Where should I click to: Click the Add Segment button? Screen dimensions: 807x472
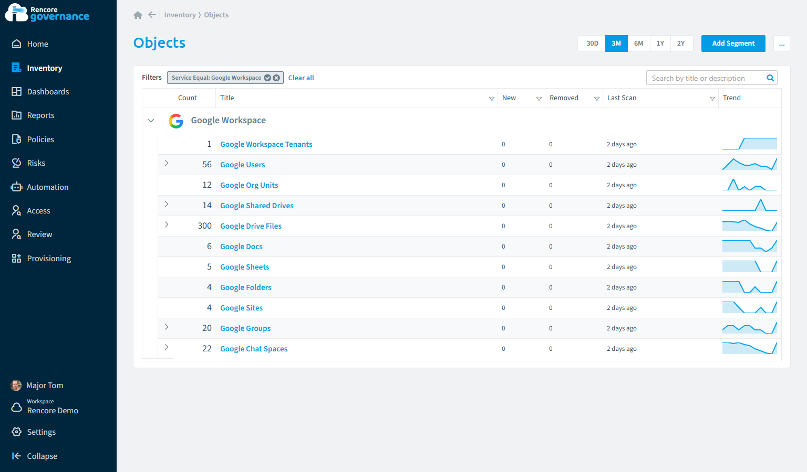(733, 44)
